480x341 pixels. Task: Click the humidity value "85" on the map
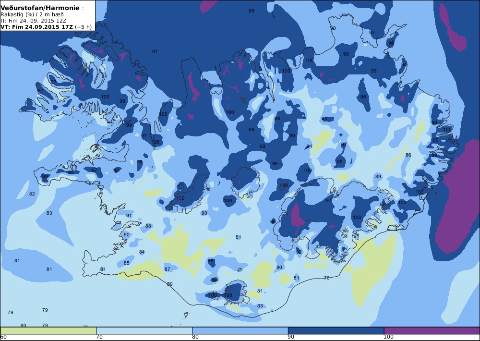[126, 263]
